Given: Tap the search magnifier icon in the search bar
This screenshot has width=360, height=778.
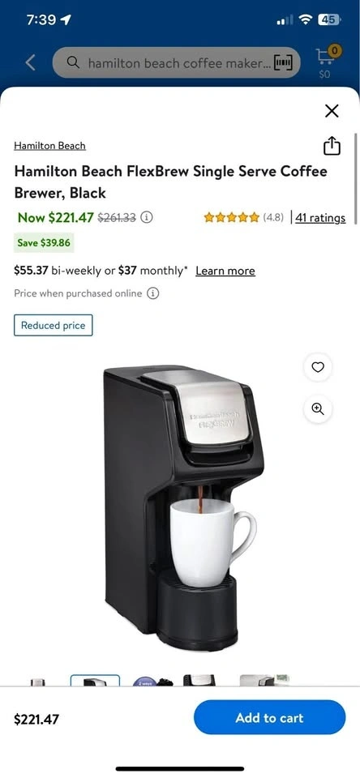Looking at the screenshot, I should (73, 62).
